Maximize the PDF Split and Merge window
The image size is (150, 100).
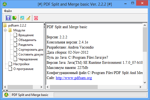click(133, 3)
